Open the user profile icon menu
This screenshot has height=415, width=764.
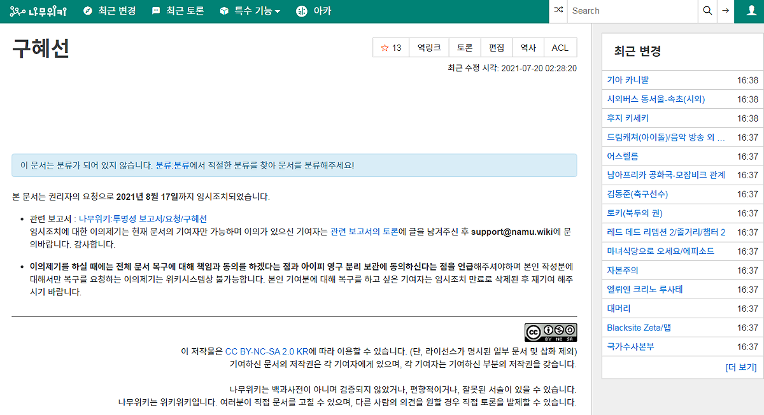[750, 11]
